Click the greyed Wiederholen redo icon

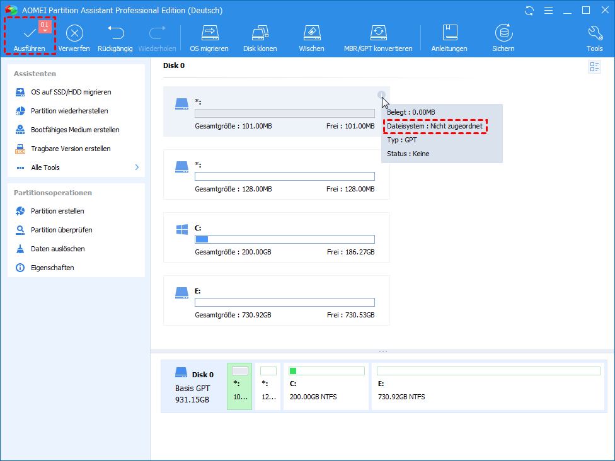158,33
